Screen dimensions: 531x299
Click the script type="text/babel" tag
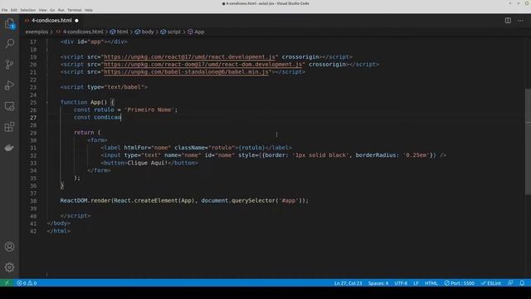tap(104, 87)
